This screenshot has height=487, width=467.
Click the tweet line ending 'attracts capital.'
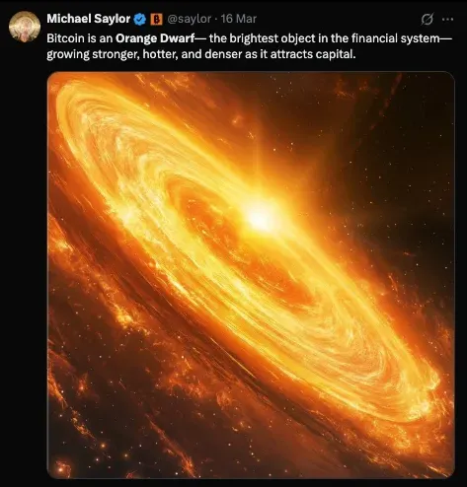[201, 54]
